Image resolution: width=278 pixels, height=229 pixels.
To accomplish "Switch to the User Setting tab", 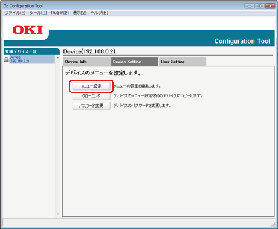I will coord(183,62).
